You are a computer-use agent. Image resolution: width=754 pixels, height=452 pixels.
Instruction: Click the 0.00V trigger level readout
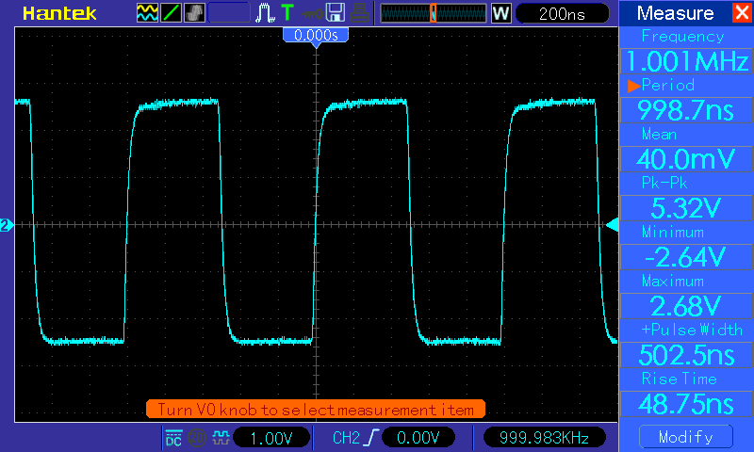tap(418, 438)
